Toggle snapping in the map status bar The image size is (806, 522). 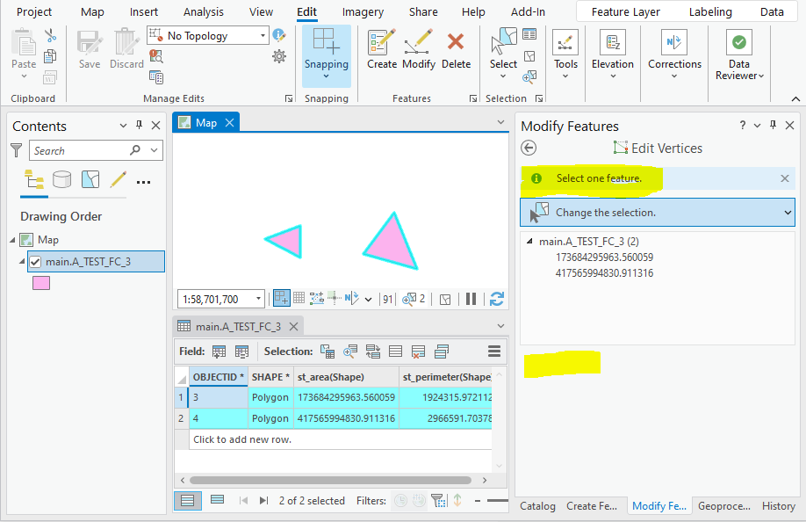(283, 299)
